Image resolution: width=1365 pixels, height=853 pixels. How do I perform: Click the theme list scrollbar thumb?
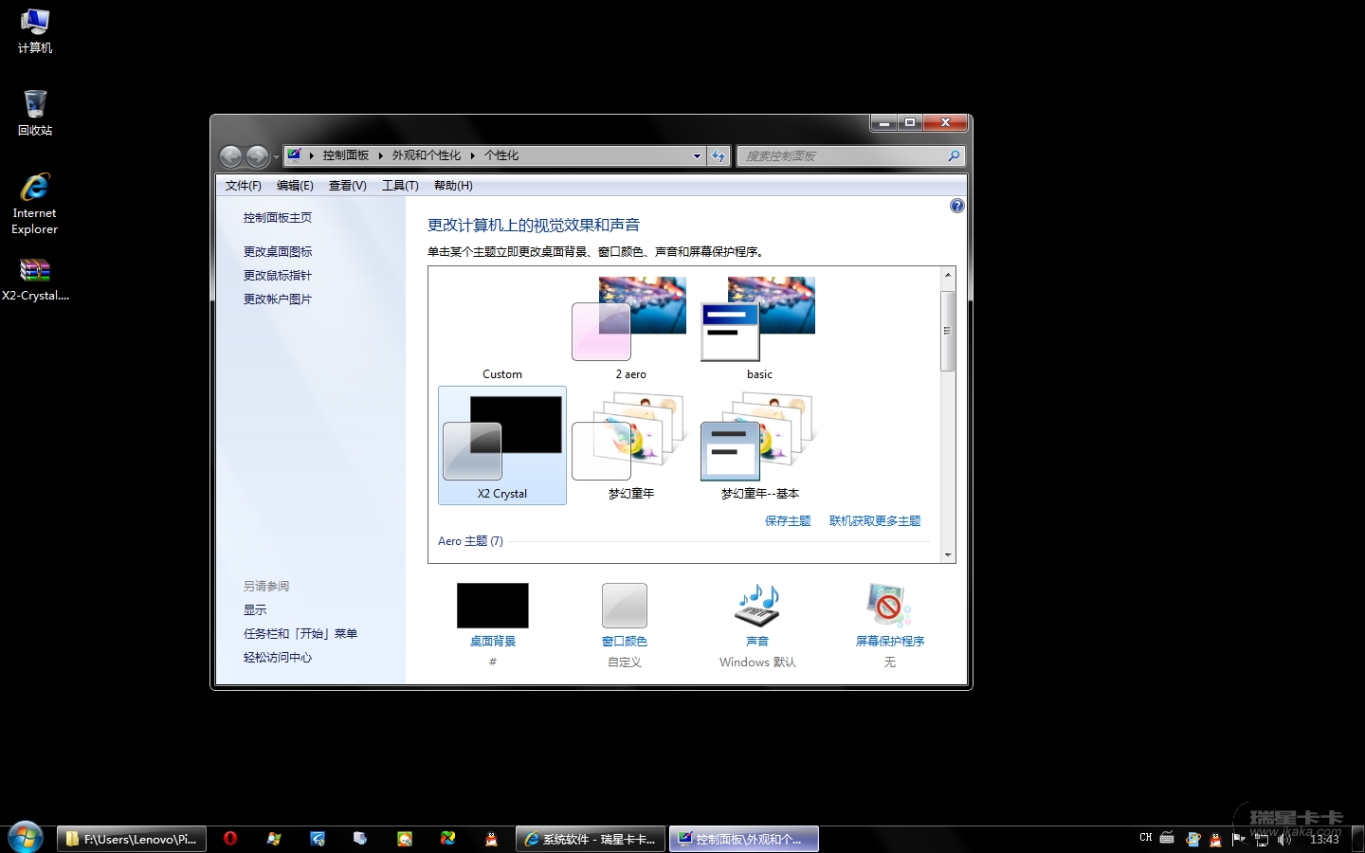click(947, 331)
